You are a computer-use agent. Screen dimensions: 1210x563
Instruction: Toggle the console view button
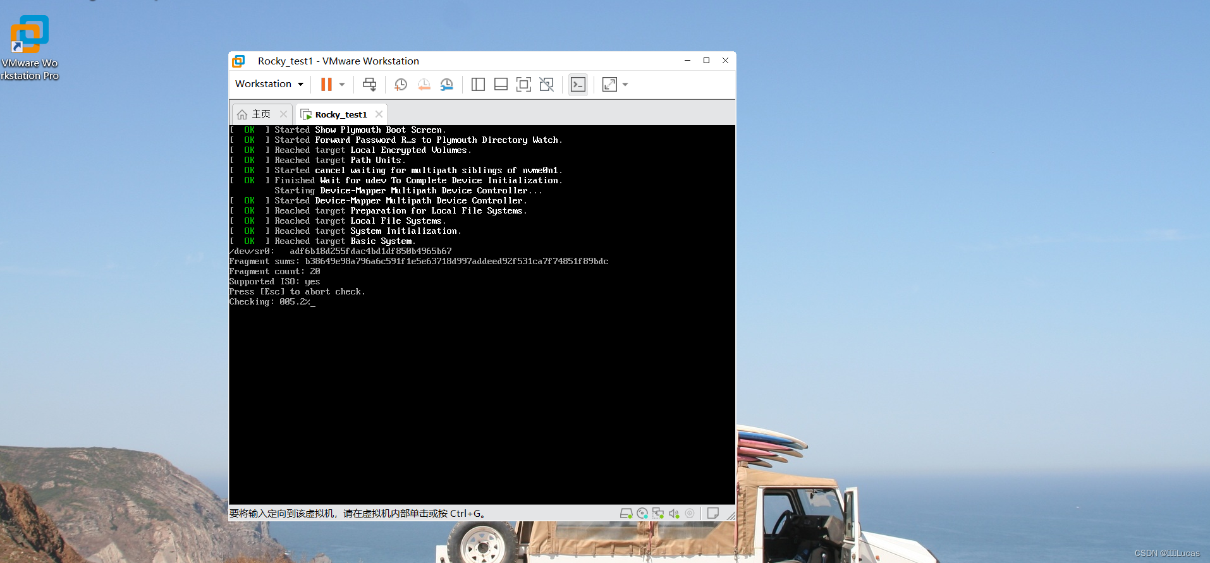click(x=578, y=84)
